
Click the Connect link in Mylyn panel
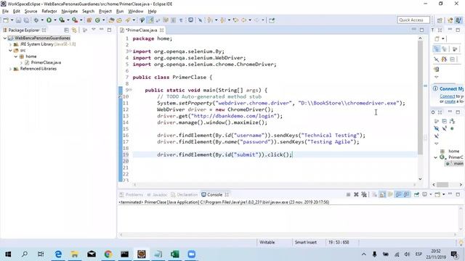coord(448,96)
